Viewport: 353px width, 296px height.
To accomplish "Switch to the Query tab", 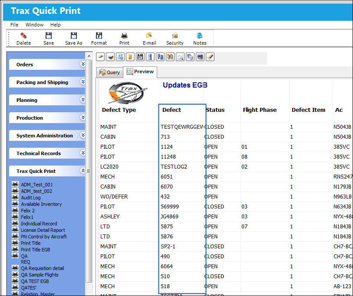I will click(110, 72).
